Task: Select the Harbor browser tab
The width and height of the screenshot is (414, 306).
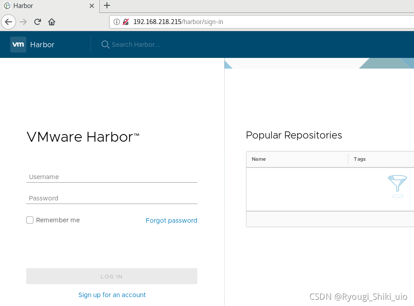Action: tap(49, 6)
